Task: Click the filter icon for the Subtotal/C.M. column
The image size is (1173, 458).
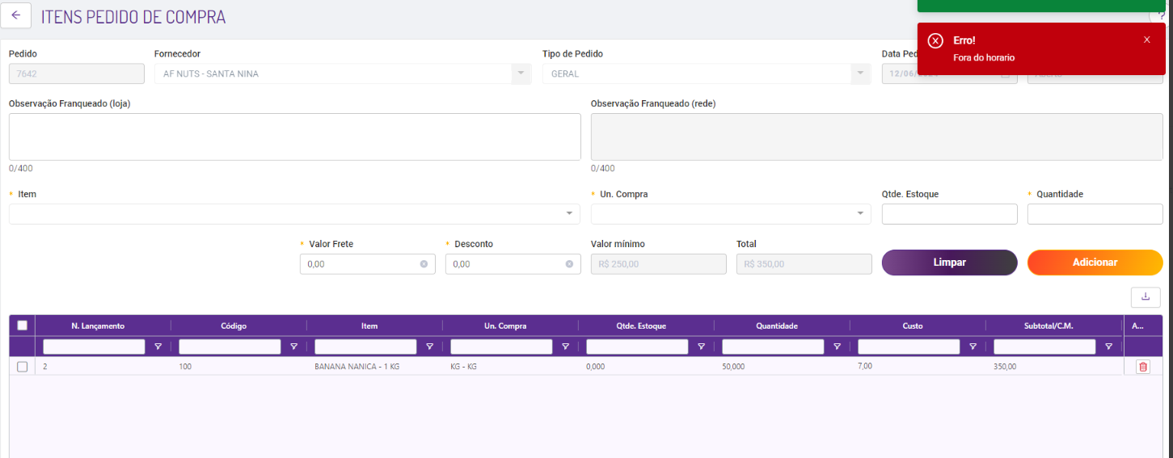Action: 1108,347
